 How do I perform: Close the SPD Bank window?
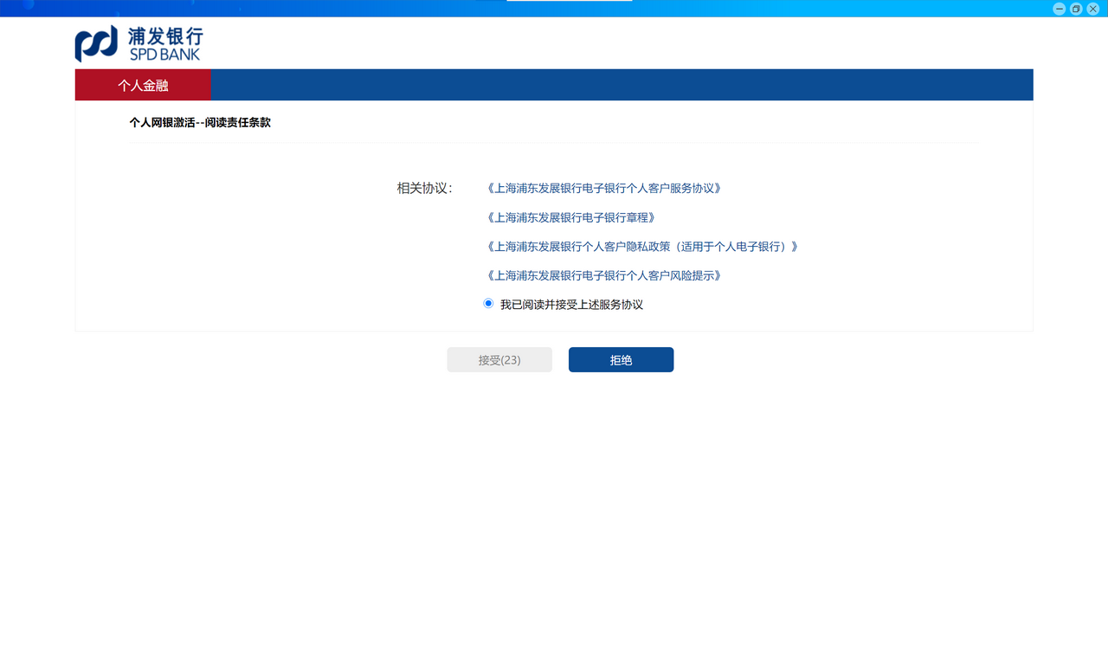coord(1093,9)
